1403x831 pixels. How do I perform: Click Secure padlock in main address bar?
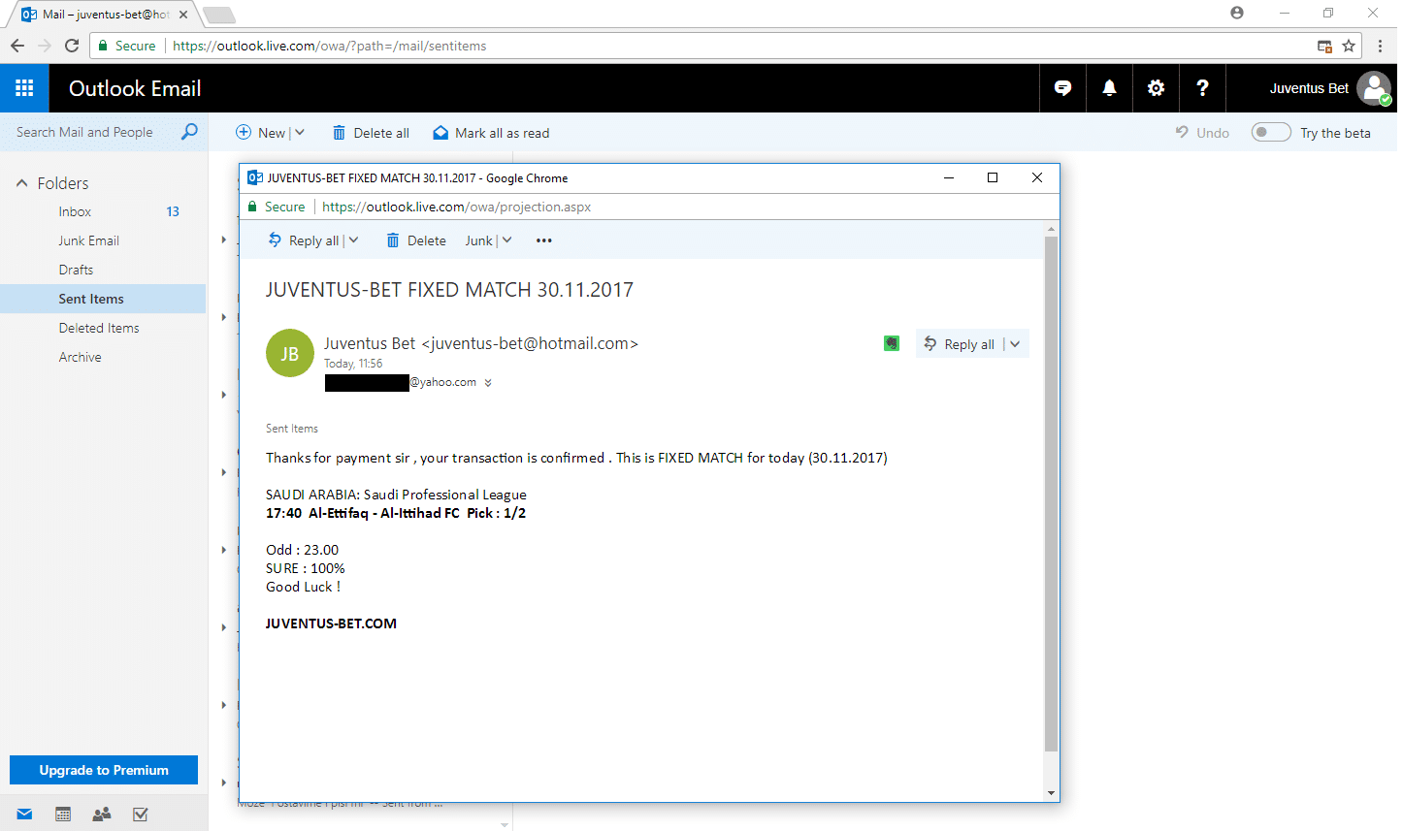point(104,46)
